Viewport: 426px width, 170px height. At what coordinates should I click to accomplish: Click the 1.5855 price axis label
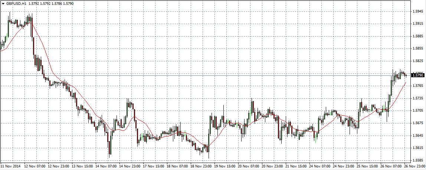click(x=418, y=48)
